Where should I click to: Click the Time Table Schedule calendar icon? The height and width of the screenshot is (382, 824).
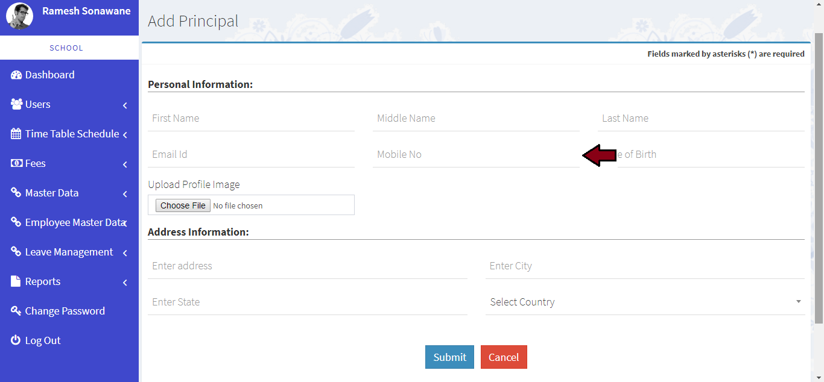coord(16,134)
